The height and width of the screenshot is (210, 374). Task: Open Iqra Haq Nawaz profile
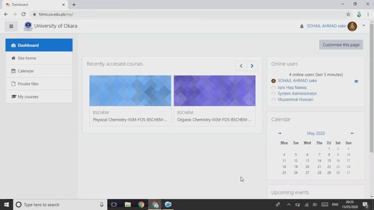[292, 87]
